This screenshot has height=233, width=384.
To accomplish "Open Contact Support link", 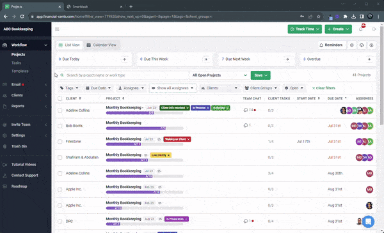I will 24,176.
